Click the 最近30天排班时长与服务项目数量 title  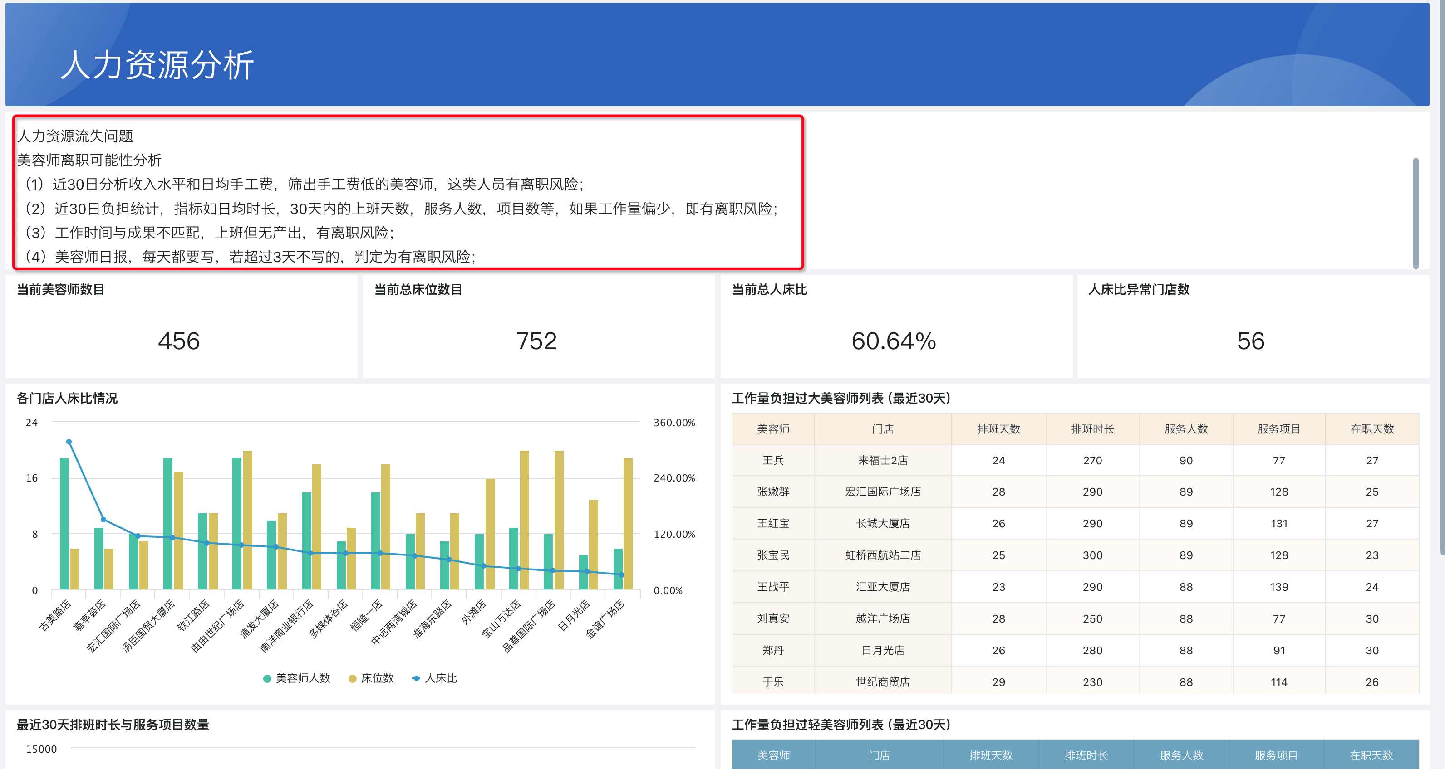point(113,724)
